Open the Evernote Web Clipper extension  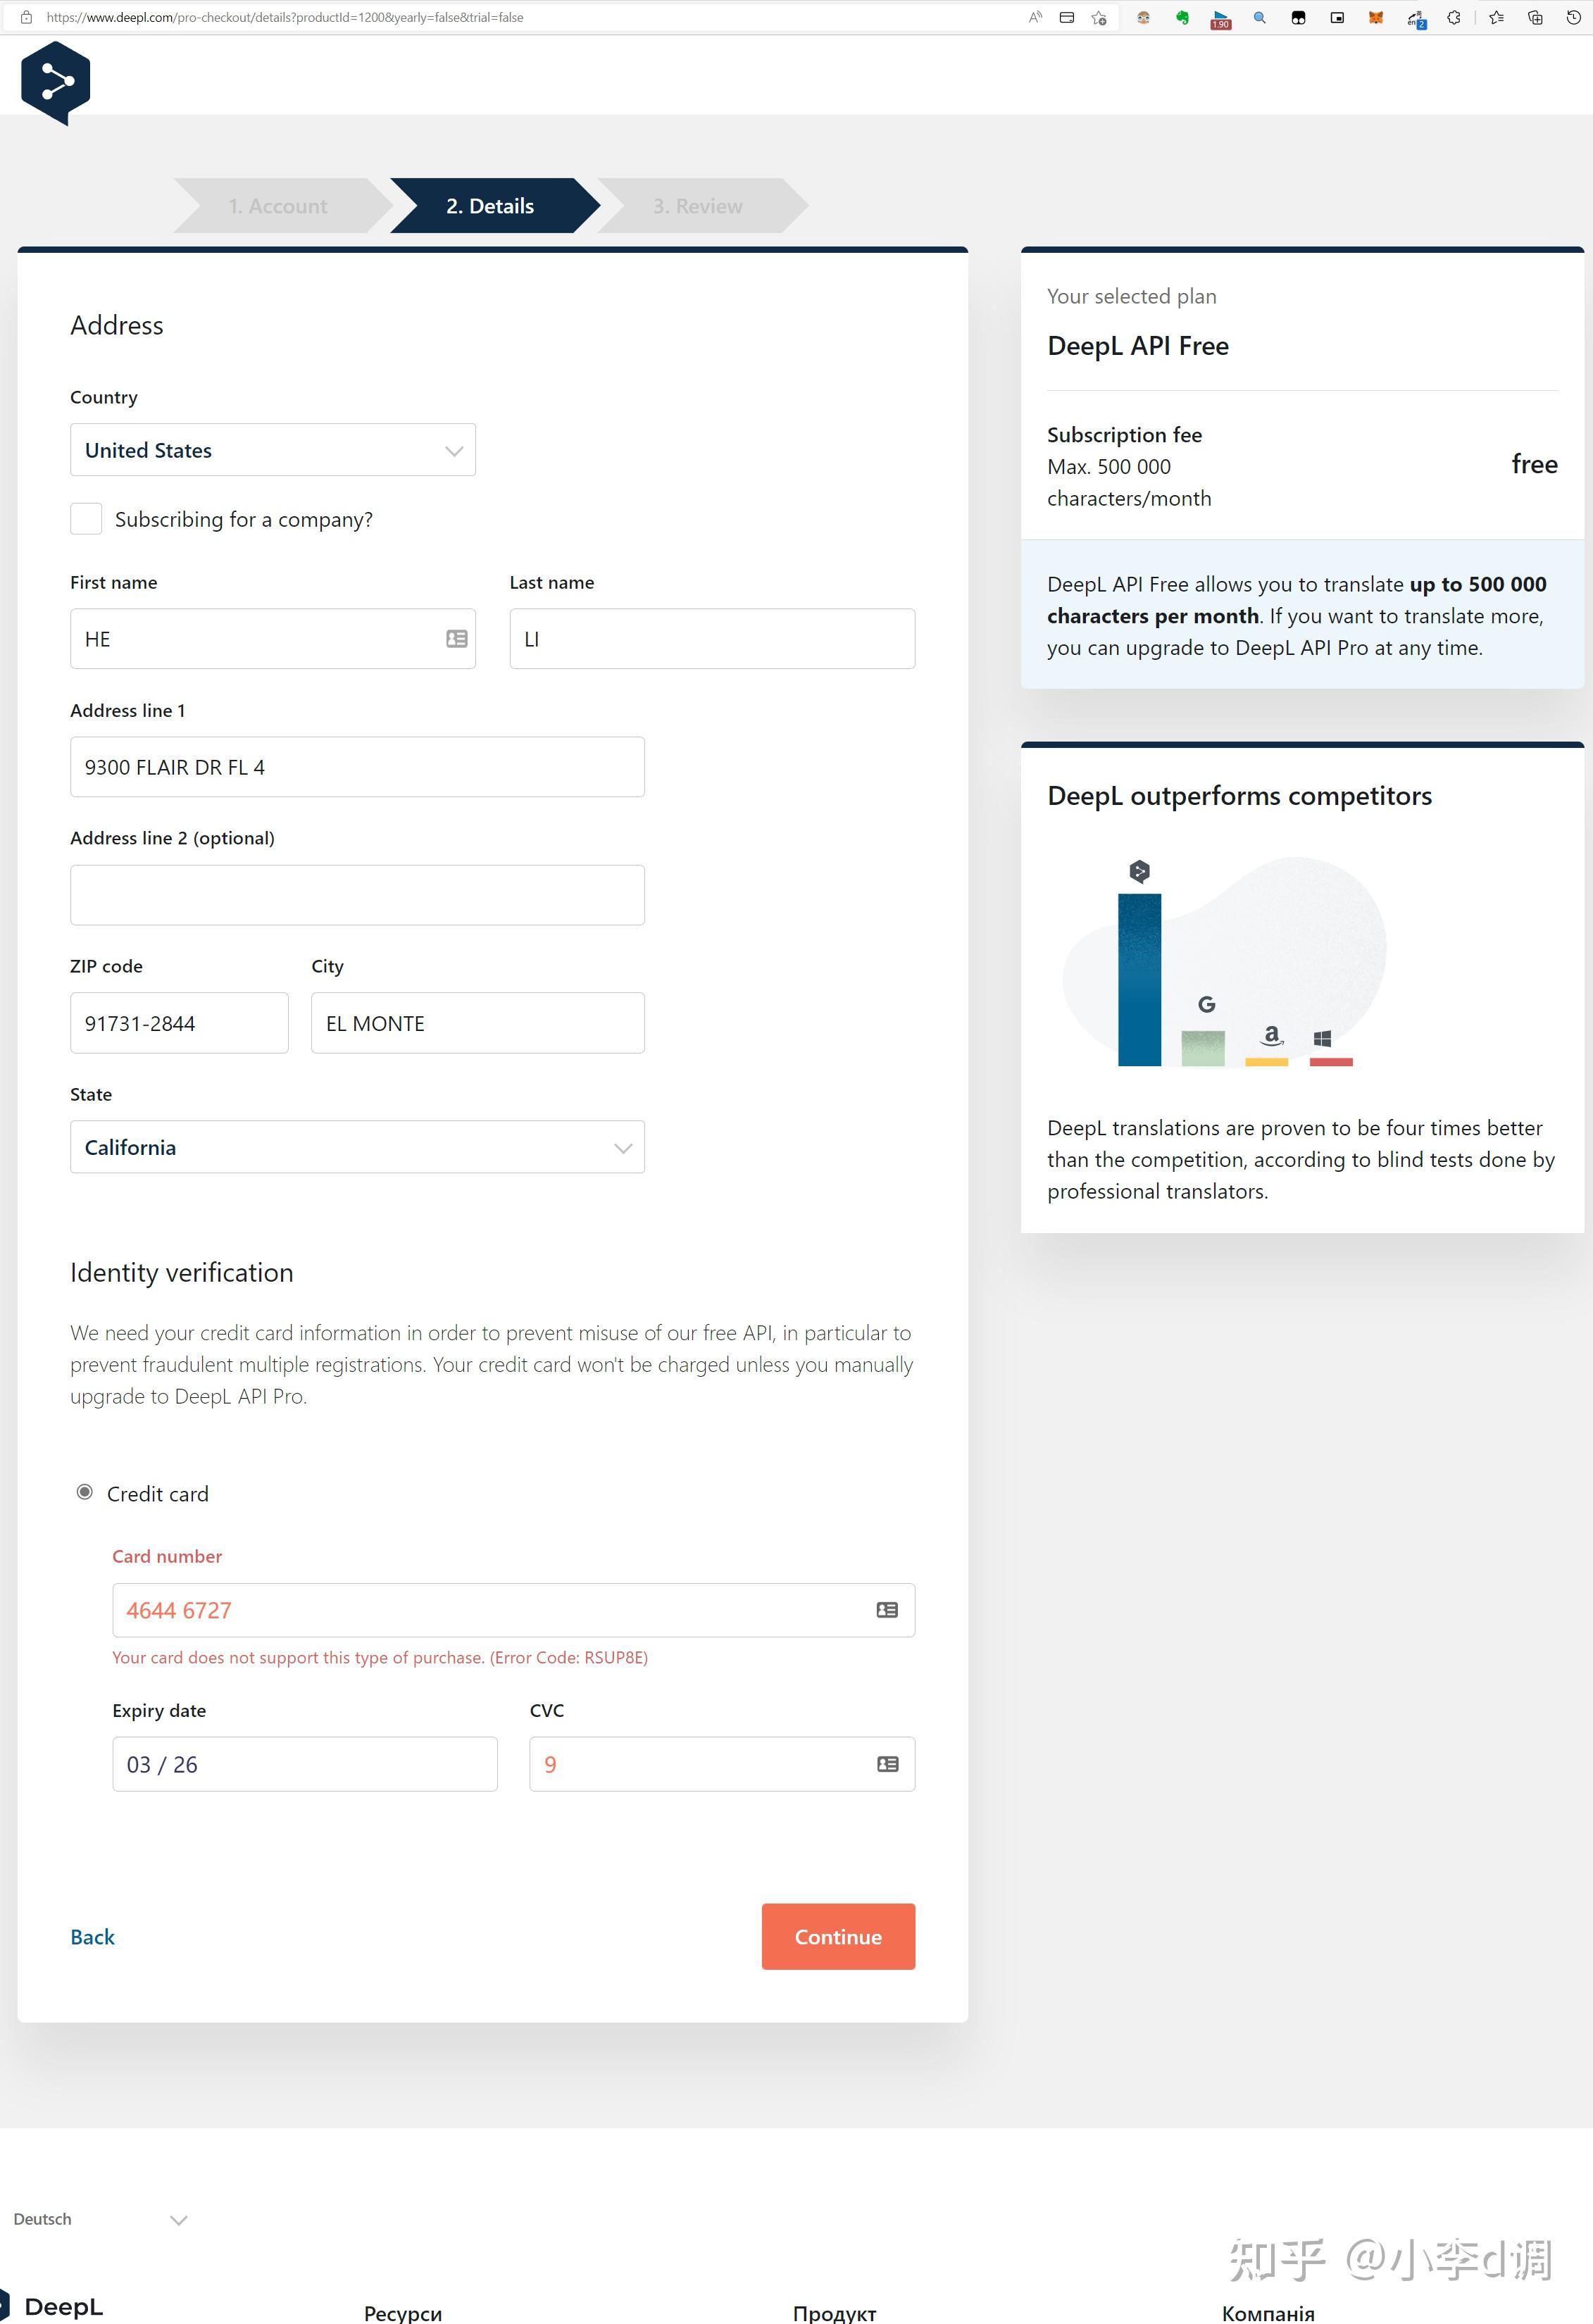click(x=1184, y=17)
